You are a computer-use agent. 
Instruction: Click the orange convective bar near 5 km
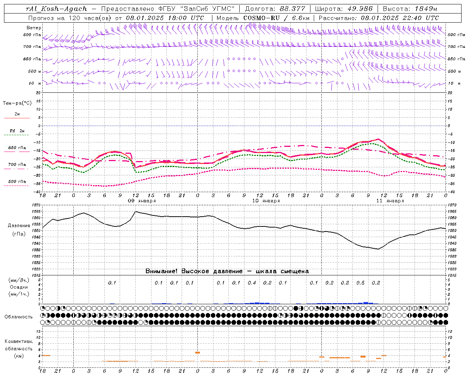pos(197,352)
